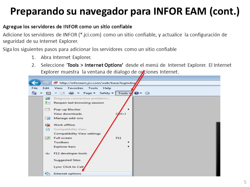Expand the Toolbars submenu arrow
Viewport: 250px width, 187px height.
[x=128, y=142]
